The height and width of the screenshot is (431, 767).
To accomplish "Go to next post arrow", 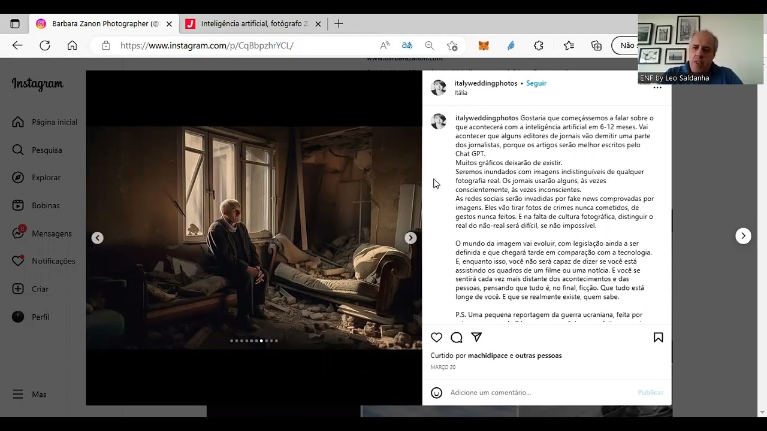I will pyautogui.click(x=743, y=236).
